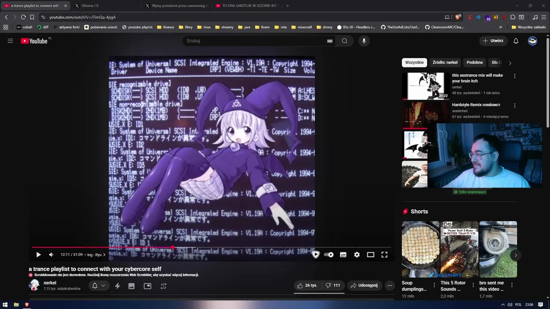Open options for 'Hardstyle Remix' video

515,106
